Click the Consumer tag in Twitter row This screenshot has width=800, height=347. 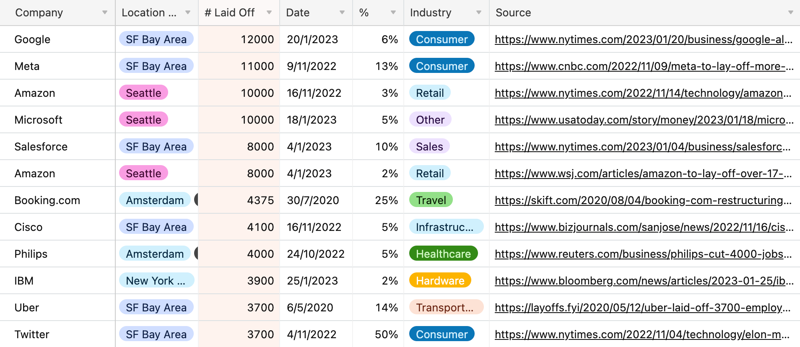coord(442,334)
